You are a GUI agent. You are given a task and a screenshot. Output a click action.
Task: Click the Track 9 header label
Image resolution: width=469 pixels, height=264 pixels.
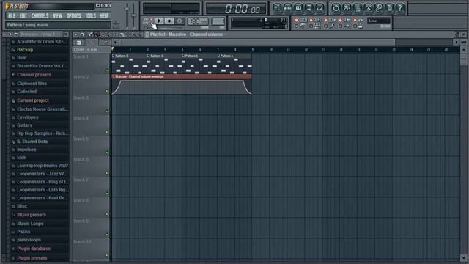coord(81,221)
